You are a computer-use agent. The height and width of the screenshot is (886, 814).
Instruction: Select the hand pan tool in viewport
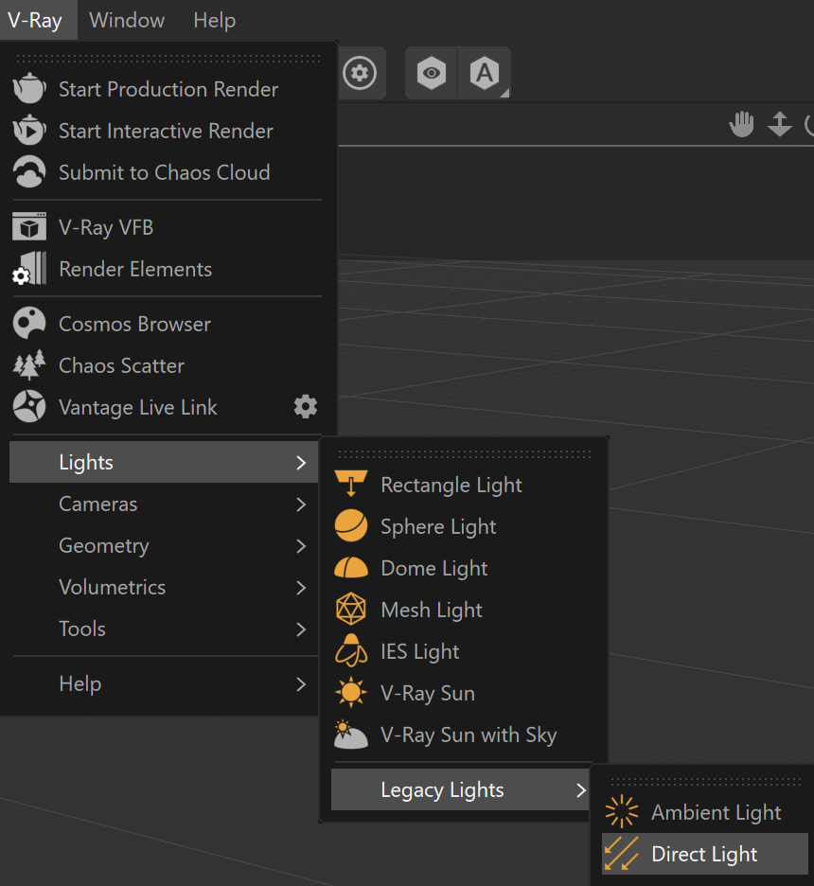coord(742,124)
